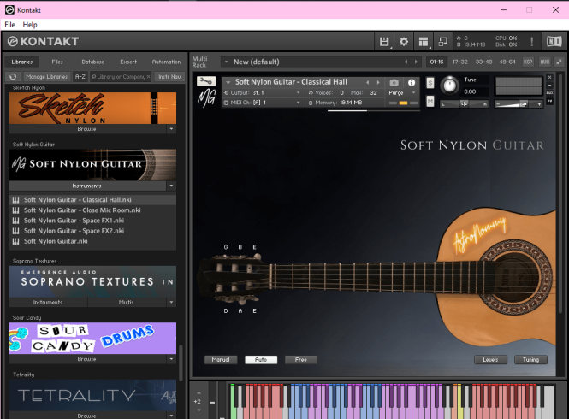The image size is (569, 419).
Task: Refresh the libraries list
Action: coord(13,77)
